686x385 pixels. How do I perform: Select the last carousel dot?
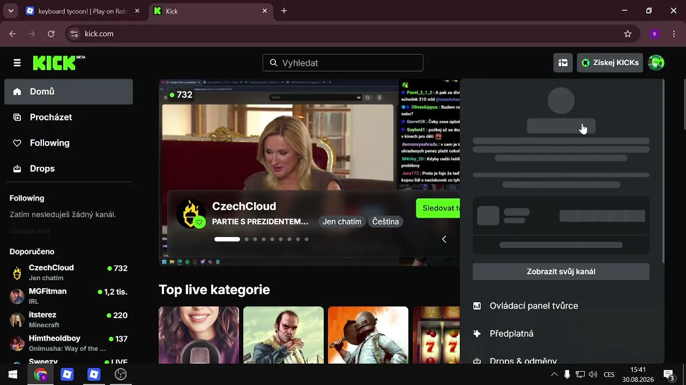point(307,239)
